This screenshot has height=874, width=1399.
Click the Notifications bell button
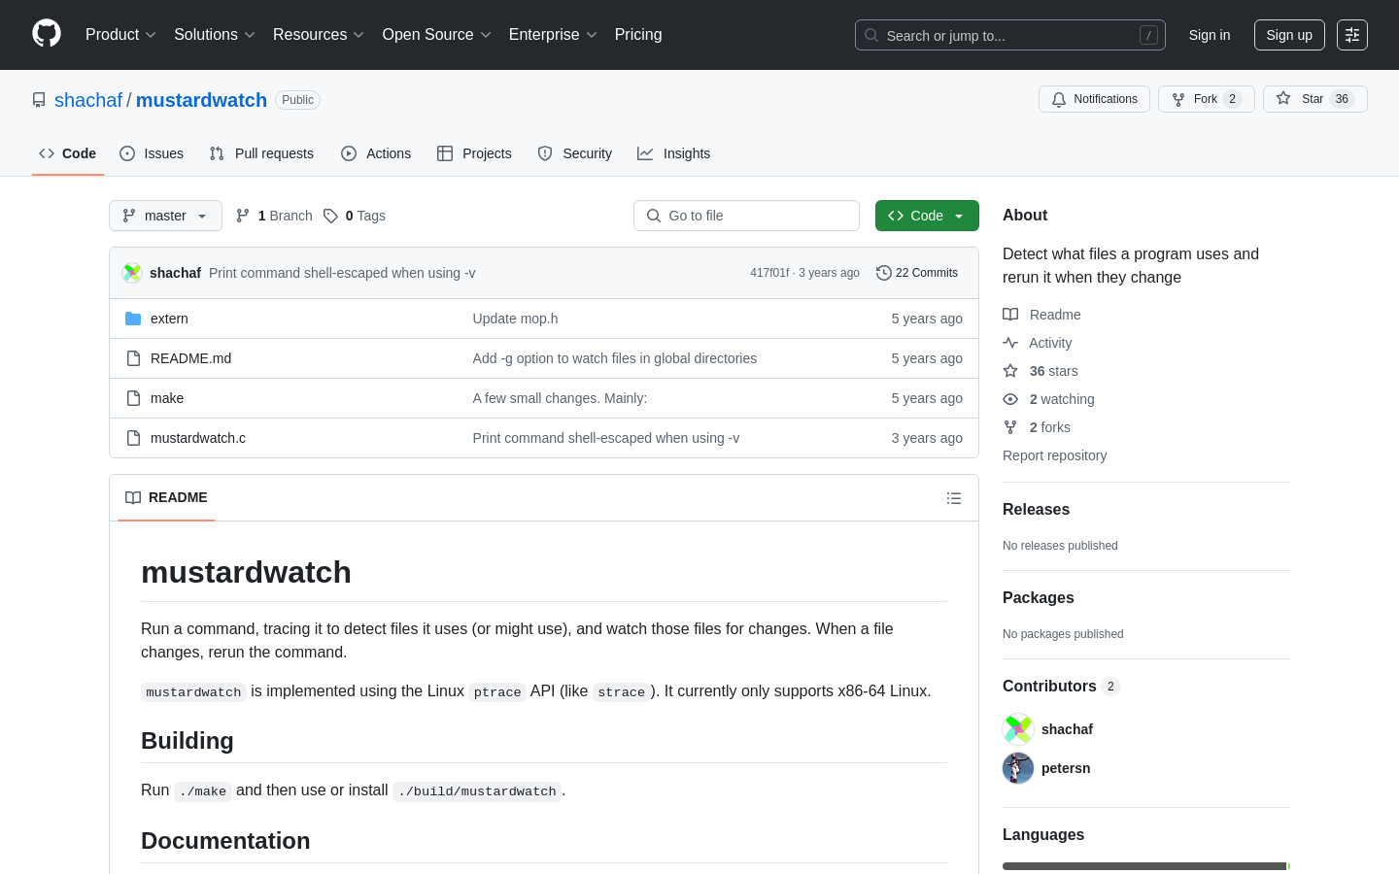[x=1094, y=99]
